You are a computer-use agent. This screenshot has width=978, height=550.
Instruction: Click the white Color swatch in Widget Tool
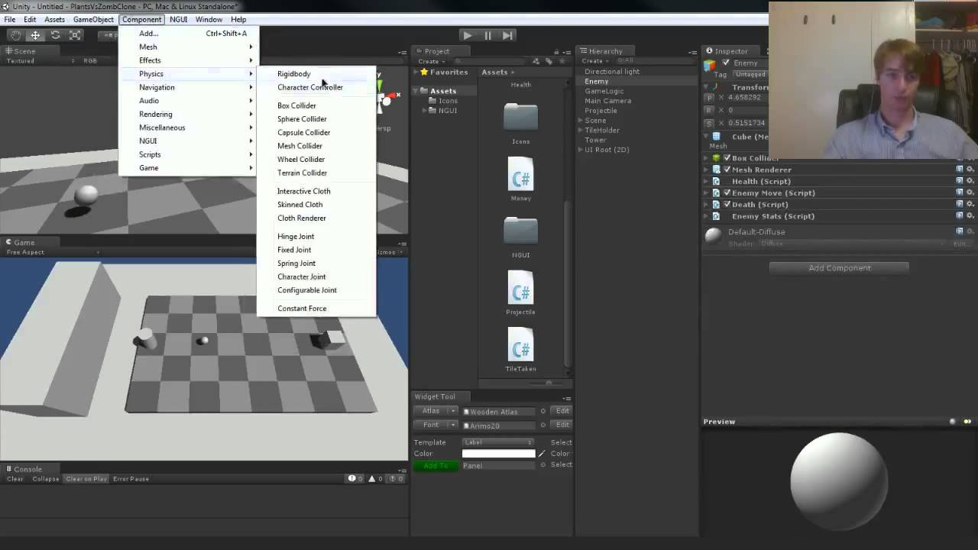point(498,454)
